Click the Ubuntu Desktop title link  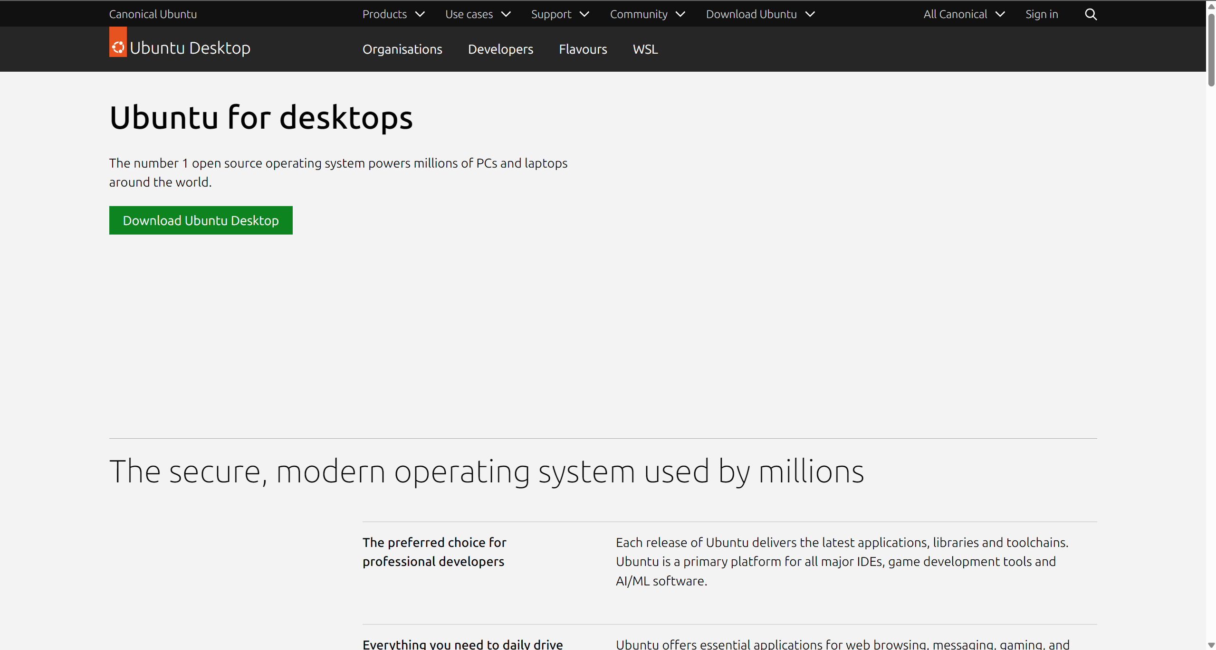click(x=190, y=48)
